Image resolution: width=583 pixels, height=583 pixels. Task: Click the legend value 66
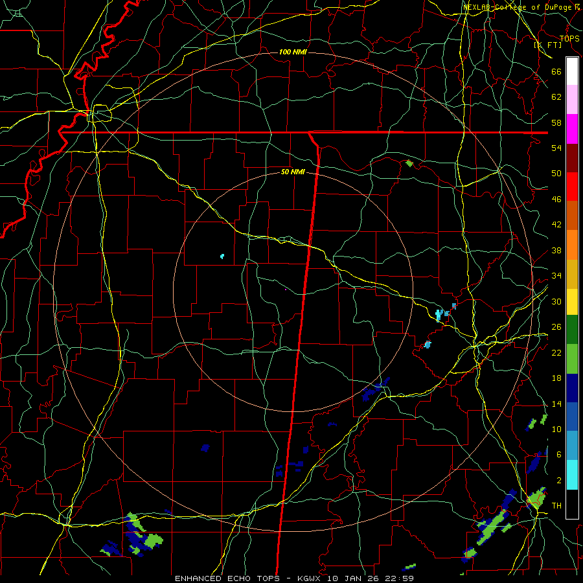[556, 72]
